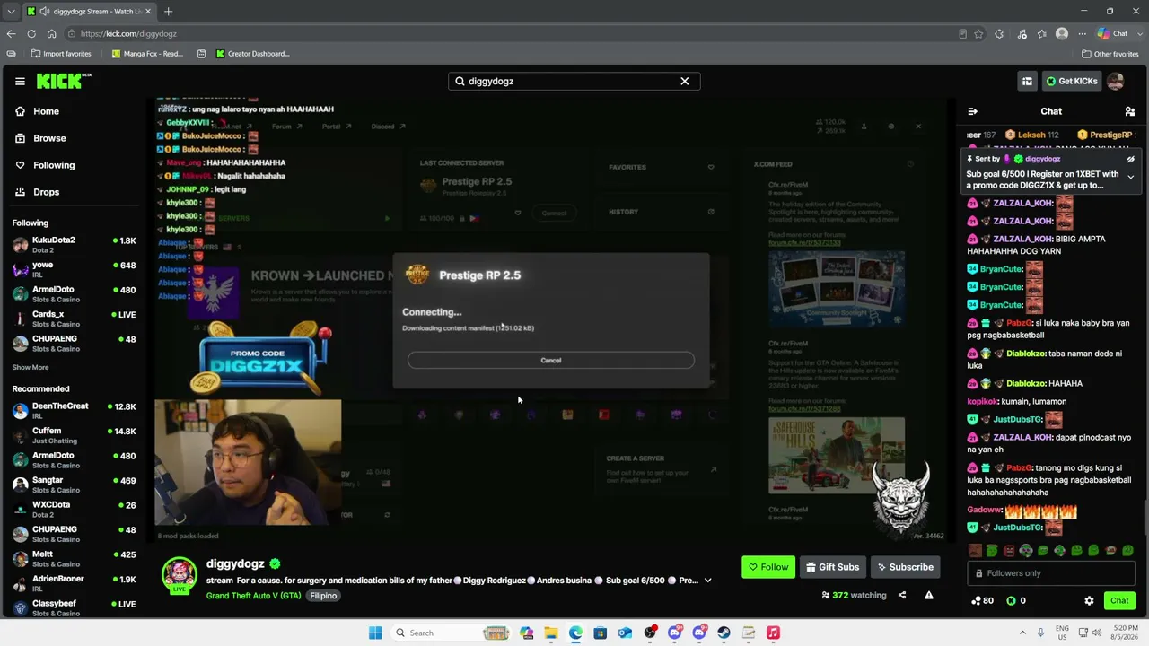Open Manga Fox bookmark

[147, 54]
